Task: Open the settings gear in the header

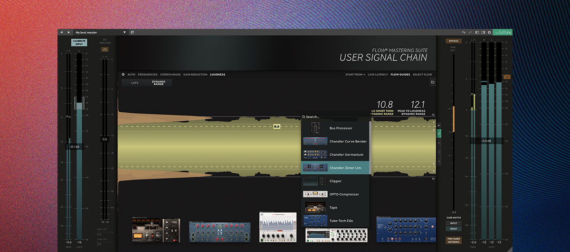Action: [489, 32]
